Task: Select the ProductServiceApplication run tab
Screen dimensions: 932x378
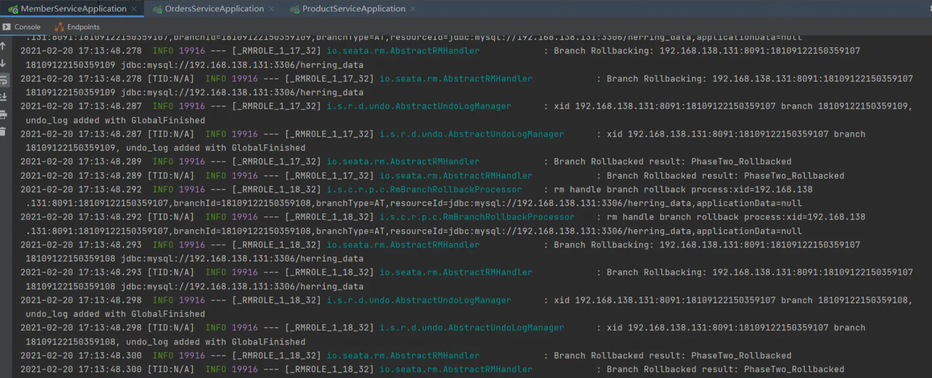Action: (x=353, y=9)
